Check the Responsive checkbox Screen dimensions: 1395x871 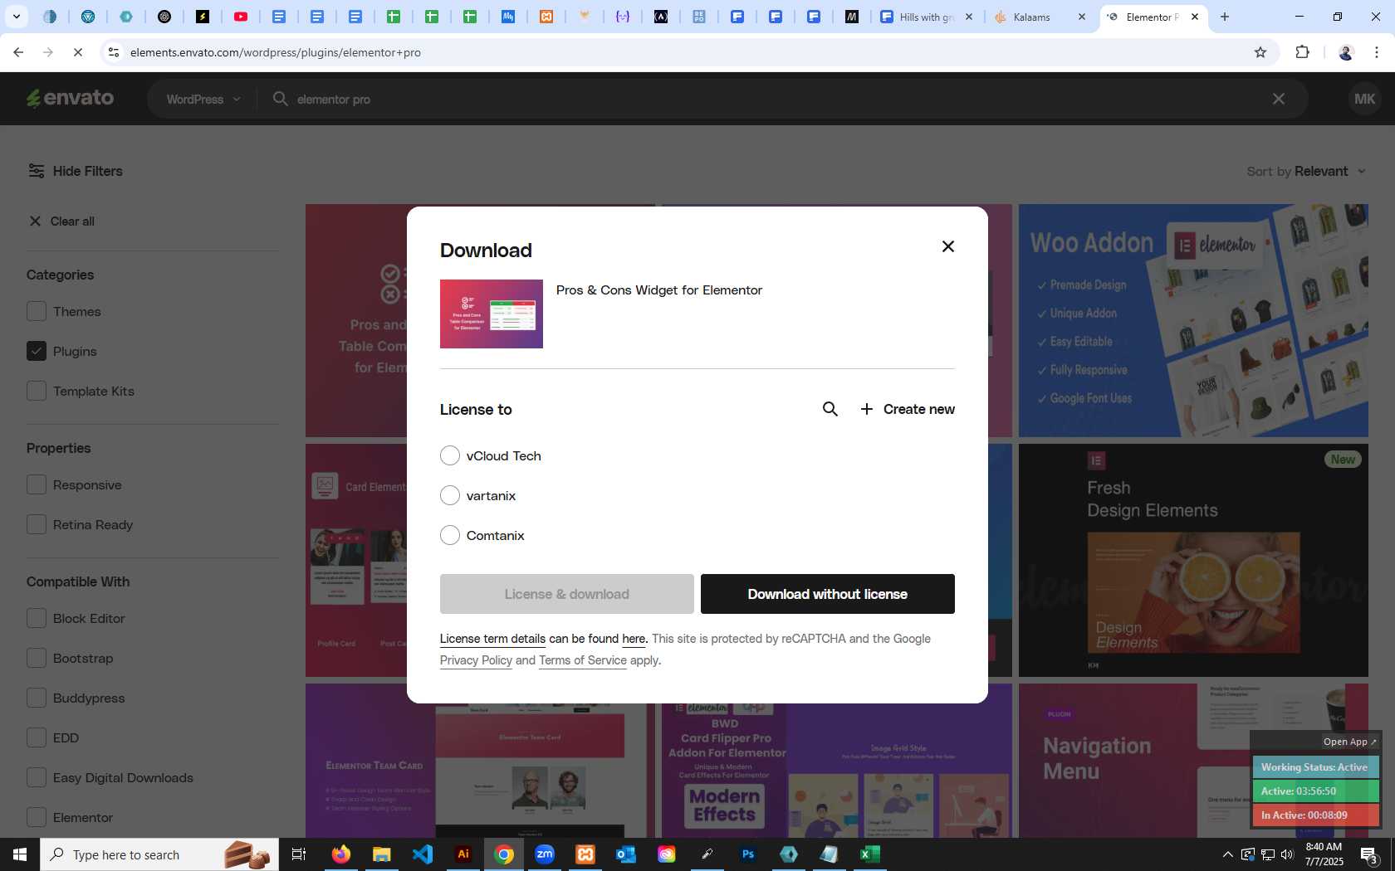click(37, 484)
